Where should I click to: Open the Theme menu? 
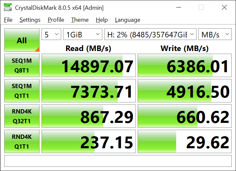(80, 20)
